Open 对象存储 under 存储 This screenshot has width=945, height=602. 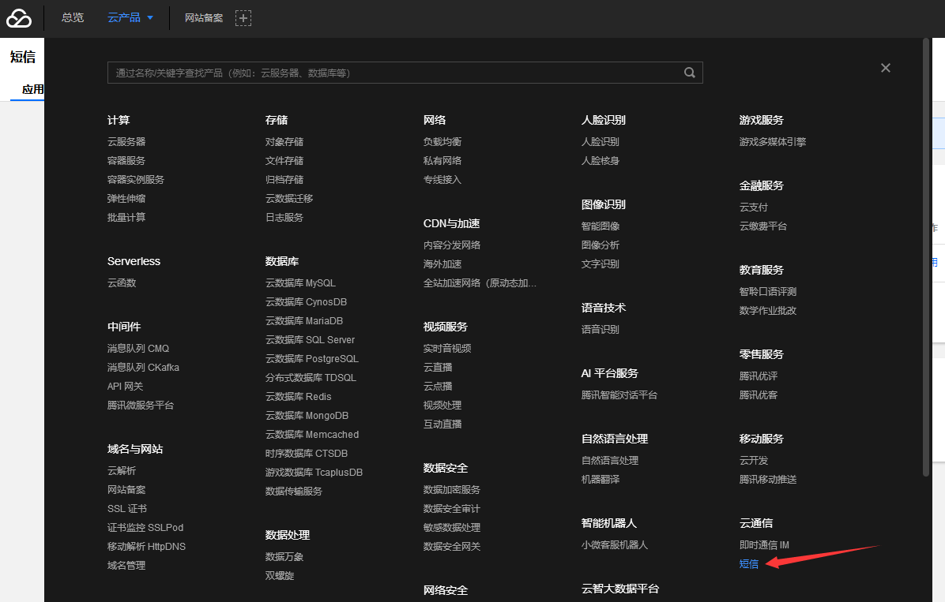point(284,142)
